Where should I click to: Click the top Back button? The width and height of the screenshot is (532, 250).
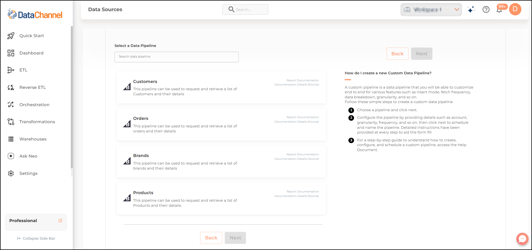(397, 54)
